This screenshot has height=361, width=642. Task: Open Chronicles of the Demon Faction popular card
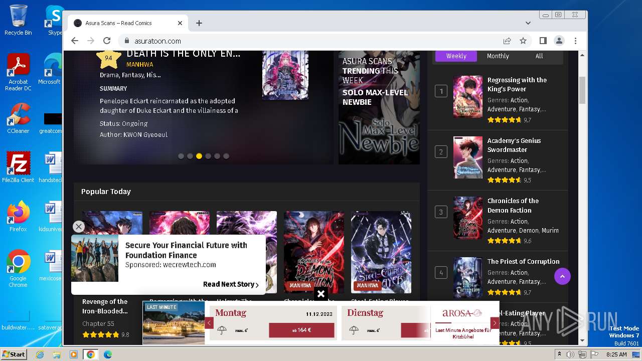314,252
